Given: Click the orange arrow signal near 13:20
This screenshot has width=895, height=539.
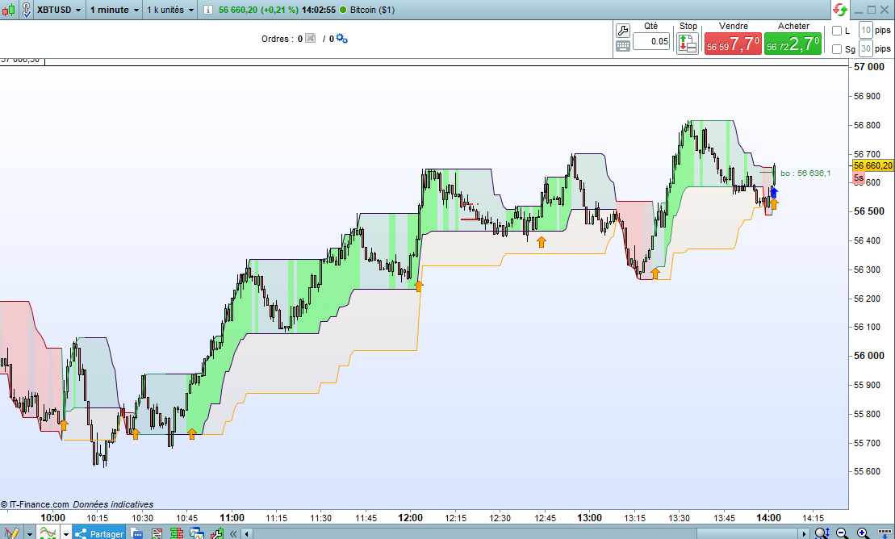Looking at the screenshot, I should point(655,274).
